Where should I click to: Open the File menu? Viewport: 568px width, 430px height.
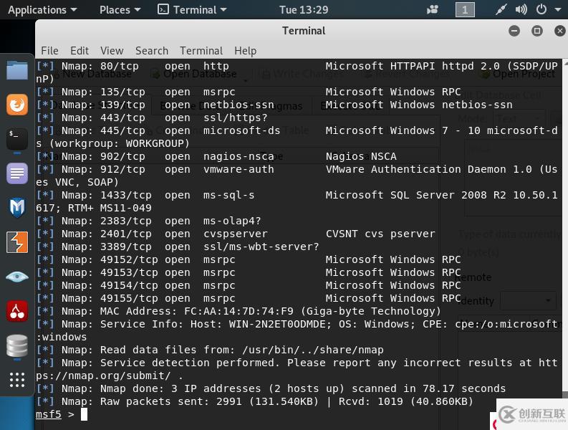click(x=49, y=51)
